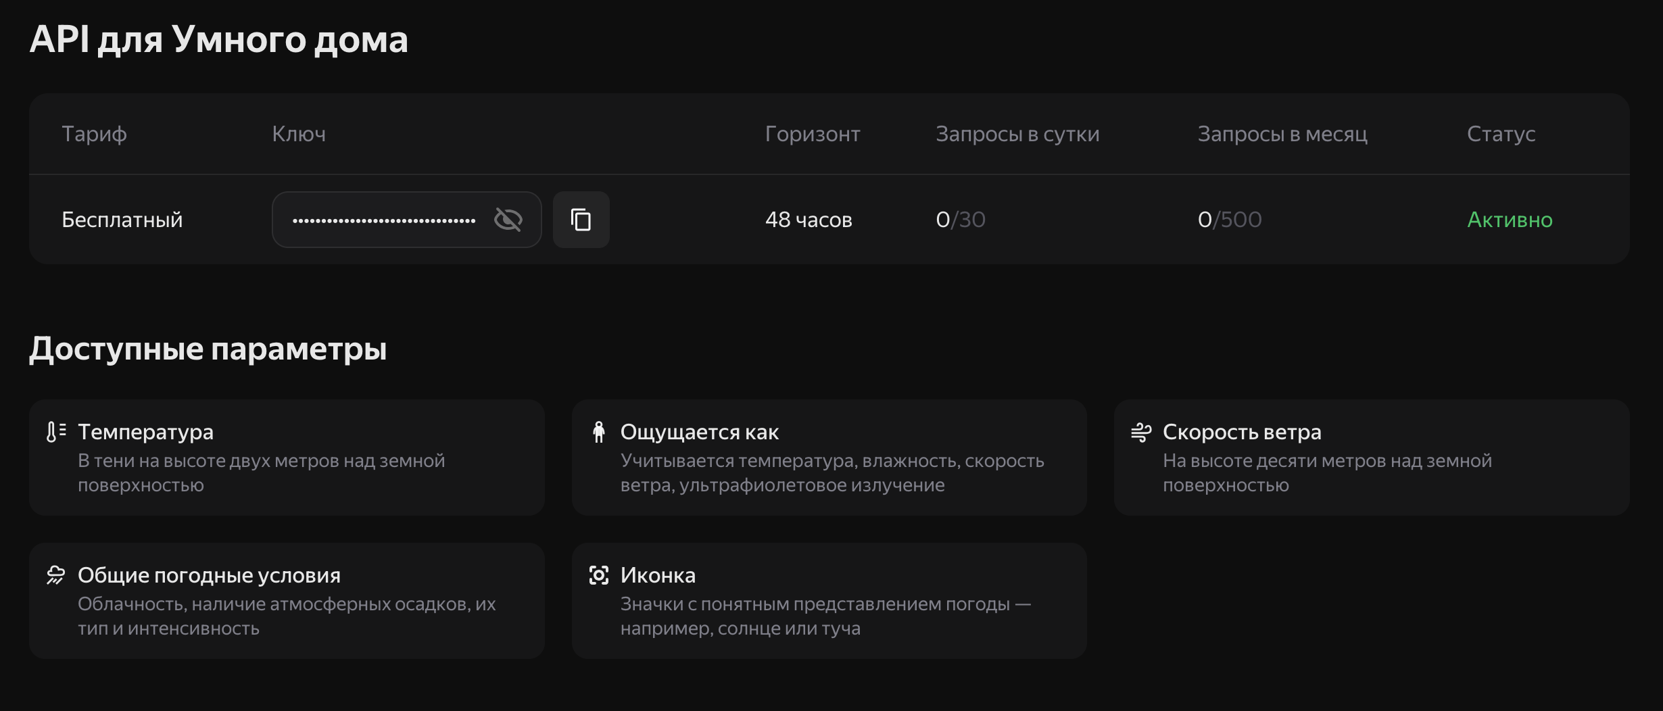The height and width of the screenshot is (711, 1663).
Task: Click the Скорость ветра parameter card
Action: point(1372,457)
